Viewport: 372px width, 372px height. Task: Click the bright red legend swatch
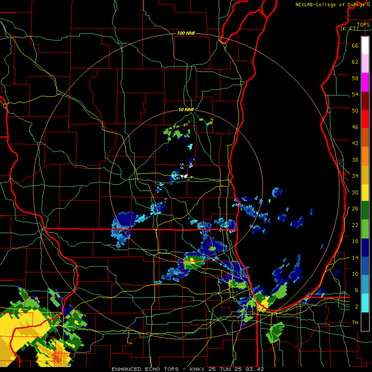tap(365, 119)
